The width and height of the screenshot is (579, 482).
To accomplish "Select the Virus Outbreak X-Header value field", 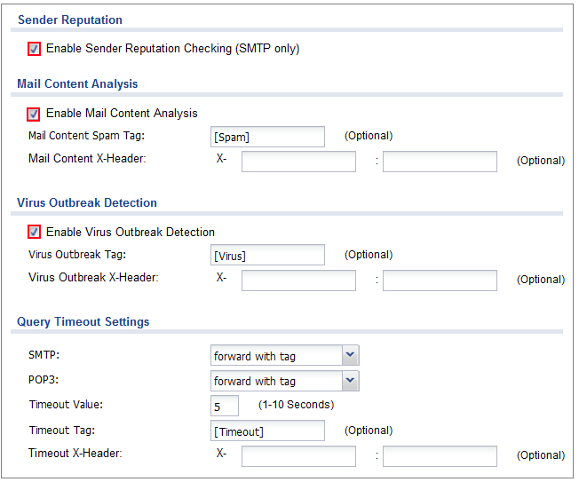I will (440, 280).
